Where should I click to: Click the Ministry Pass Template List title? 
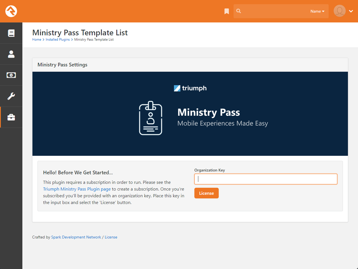tap(80, 33)
